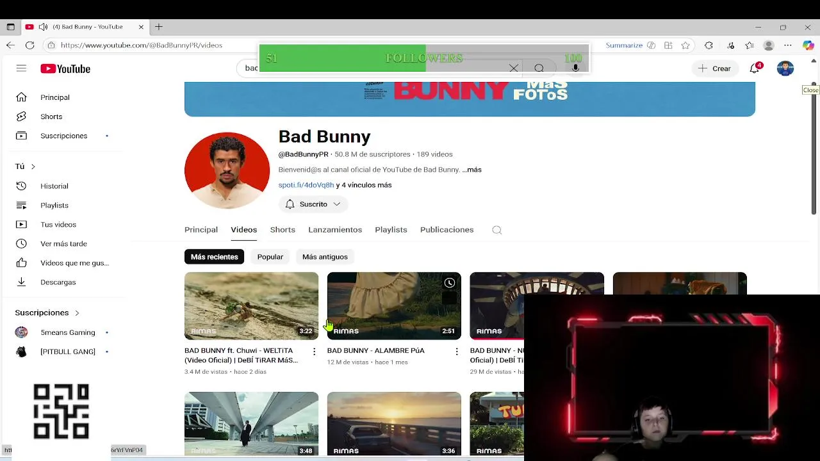Go to the YouTube logo home

tap(65, 69)
